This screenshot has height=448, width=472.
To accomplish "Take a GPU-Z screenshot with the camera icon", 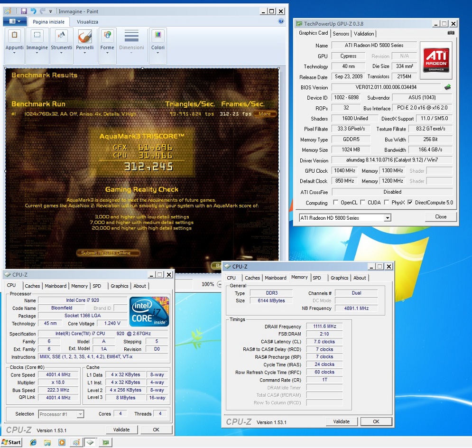I will point(451,33).
